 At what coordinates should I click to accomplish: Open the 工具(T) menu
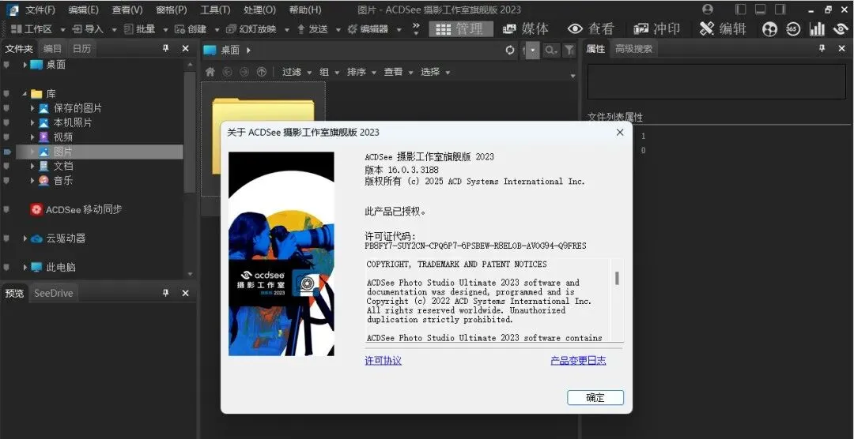click(215, 9)
